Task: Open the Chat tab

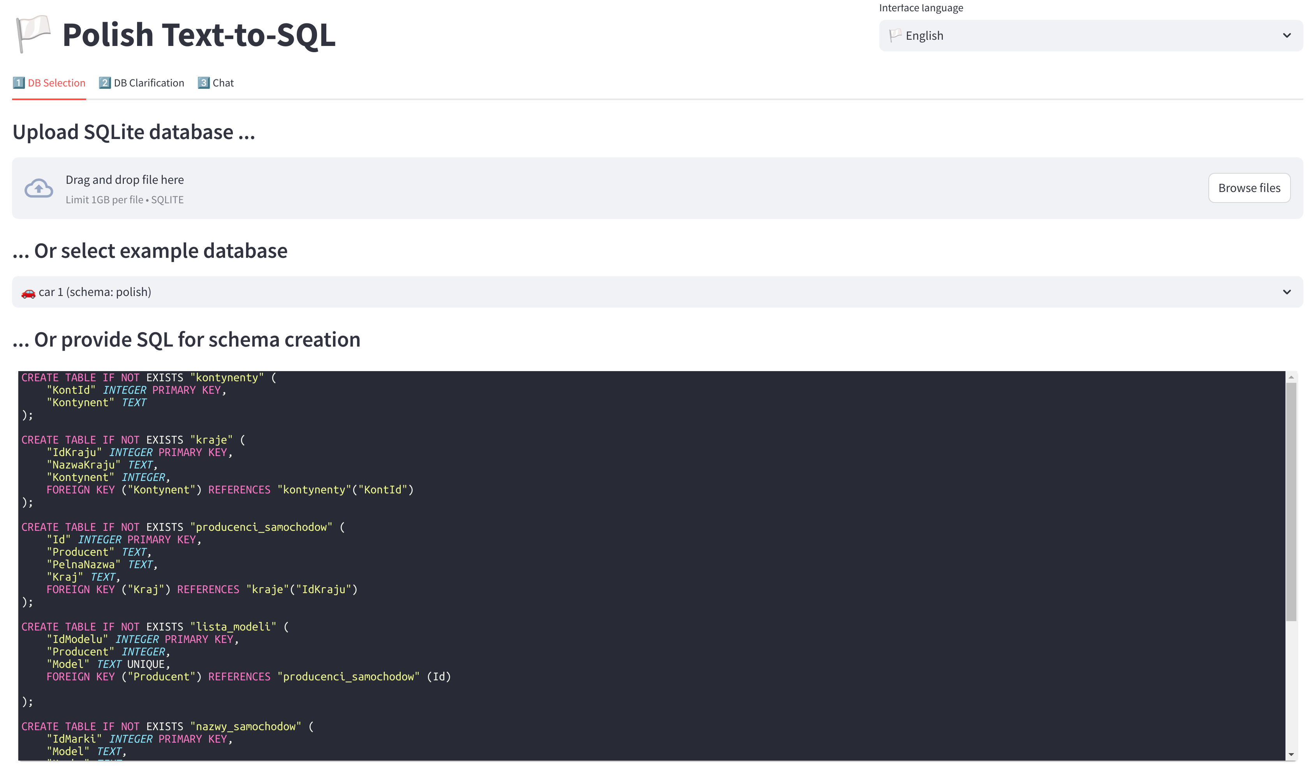Action: [223, 83]
